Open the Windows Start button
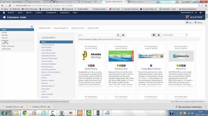208x116 pixels. [x=4, y=113]
